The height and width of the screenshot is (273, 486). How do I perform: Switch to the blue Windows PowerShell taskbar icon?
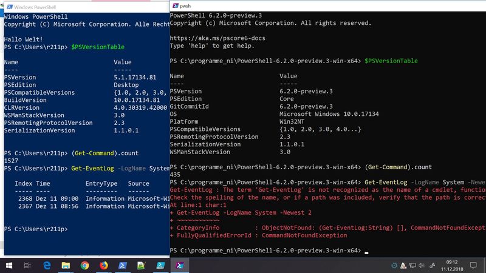(x=123, y=265)
